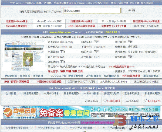Image resolution: width=162 pixels, height=132 pixels.
Task: Click the down arrow icon beside 1,193,271
Action: click(x=146, y=100)
